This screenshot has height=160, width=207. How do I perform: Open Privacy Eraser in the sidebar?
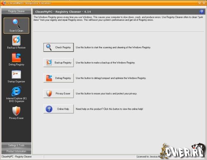16,113
